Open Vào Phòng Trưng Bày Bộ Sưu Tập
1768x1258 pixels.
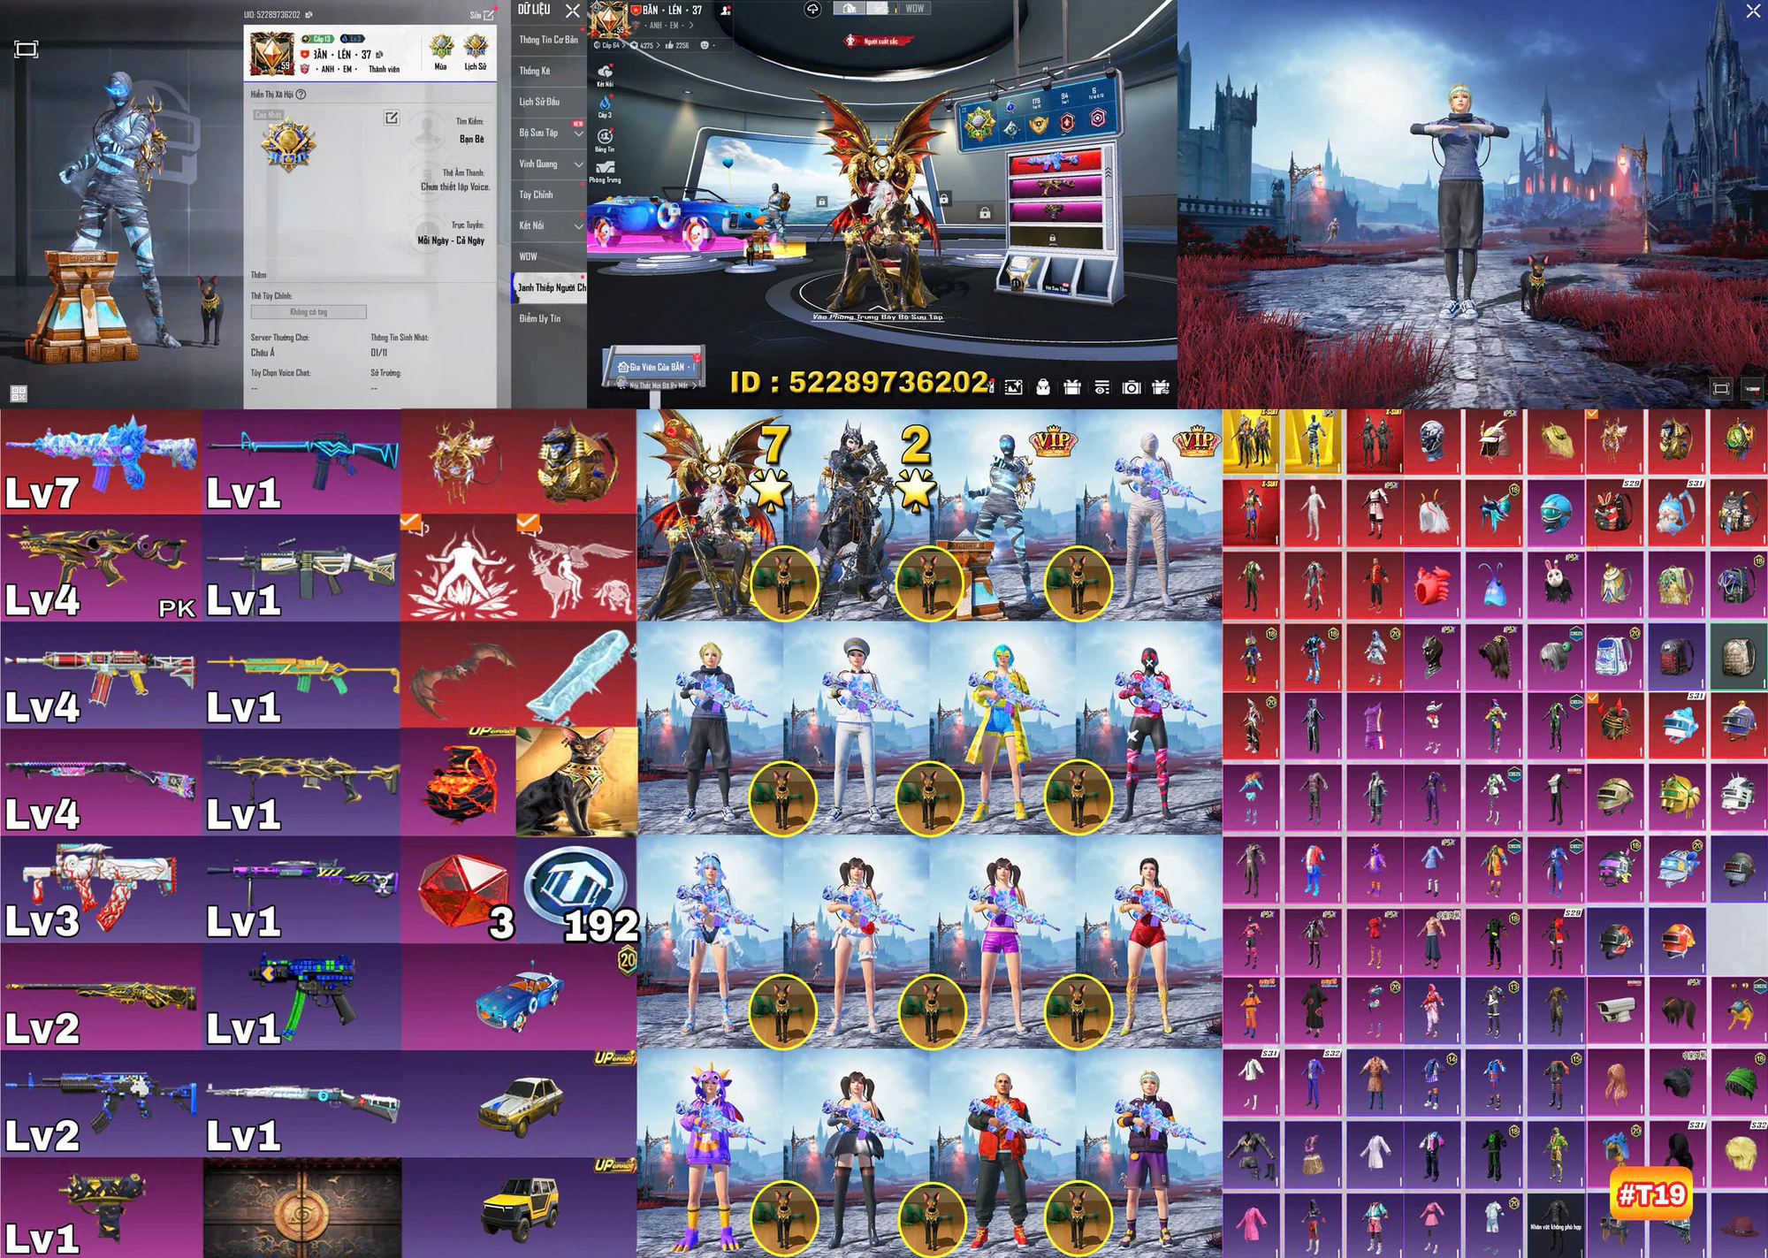pos(877,316)
